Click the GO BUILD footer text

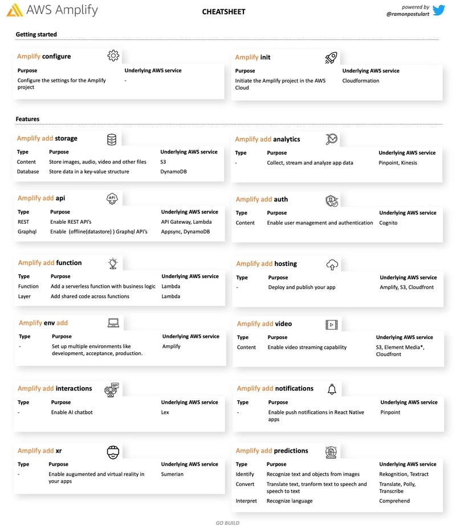(227, 522)
